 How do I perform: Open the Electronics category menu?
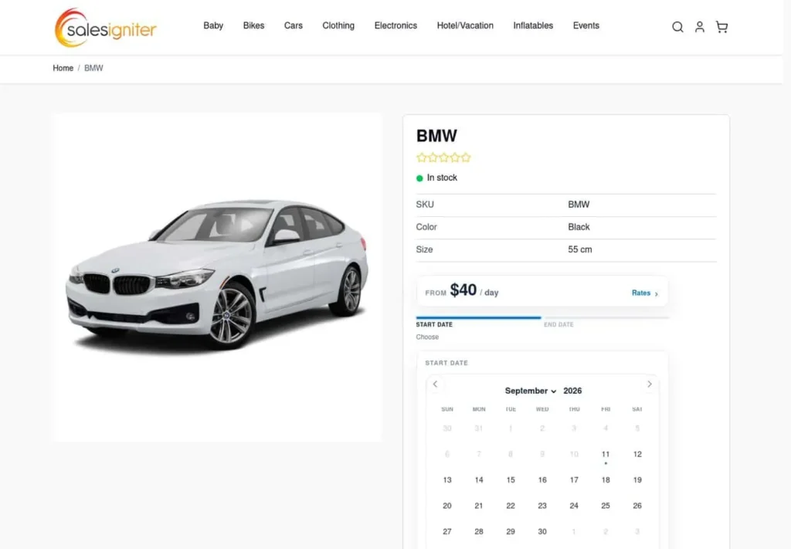pyautogui.click(x=395, y=25)
